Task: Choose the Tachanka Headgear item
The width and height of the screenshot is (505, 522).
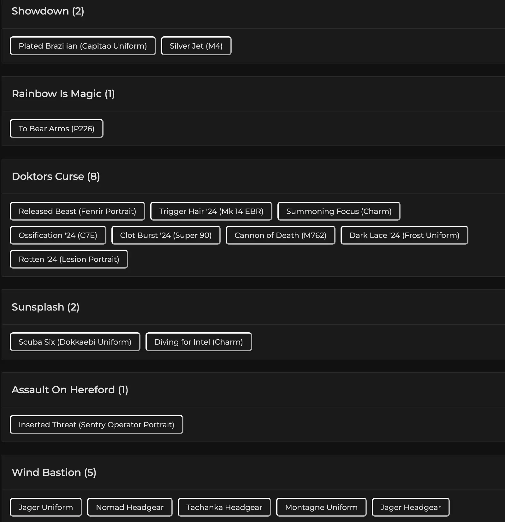Action: pos(224,507)
